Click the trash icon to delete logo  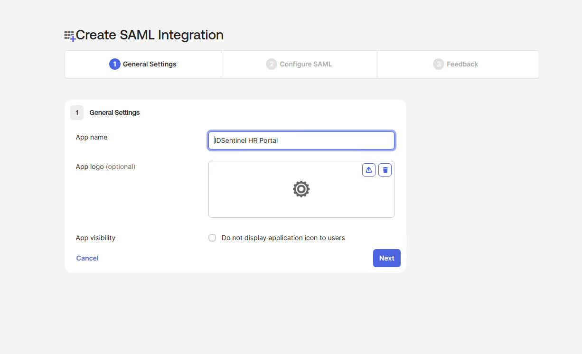coord(385,170)
